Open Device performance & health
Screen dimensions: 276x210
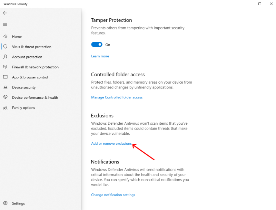point(35,98)
